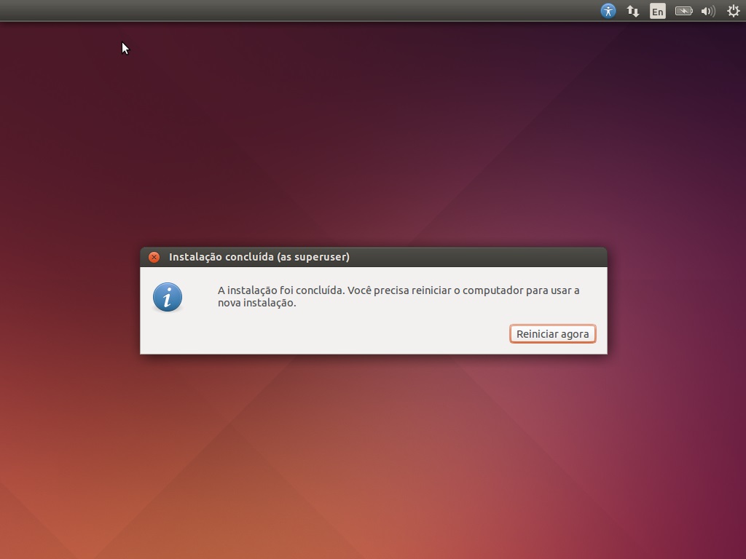Open the universal accessibility menu icon
Image resolution: width=746 pixels, height=559 pixels.
pyautogui.click(x=608, y=11)
